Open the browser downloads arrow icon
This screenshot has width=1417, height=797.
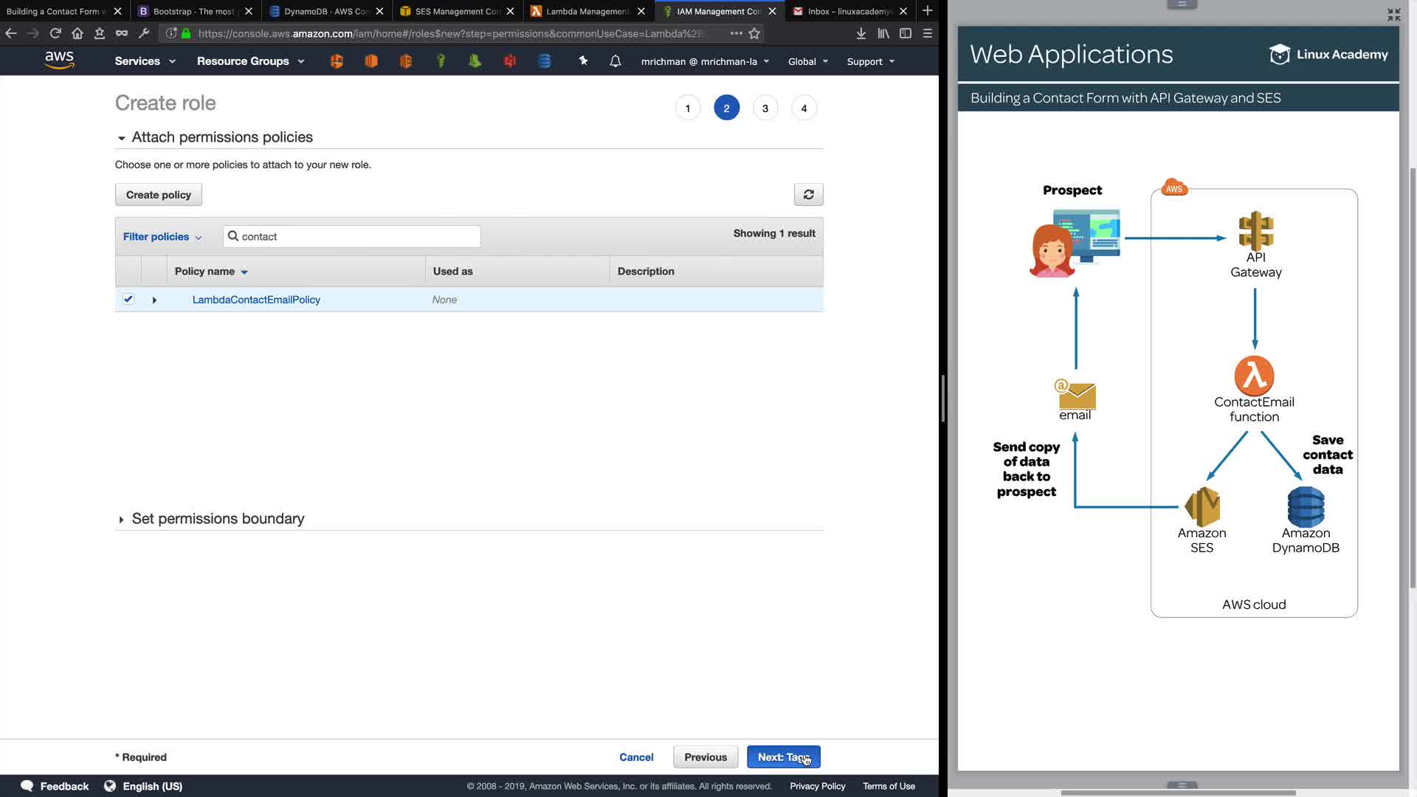click(861, 33)
